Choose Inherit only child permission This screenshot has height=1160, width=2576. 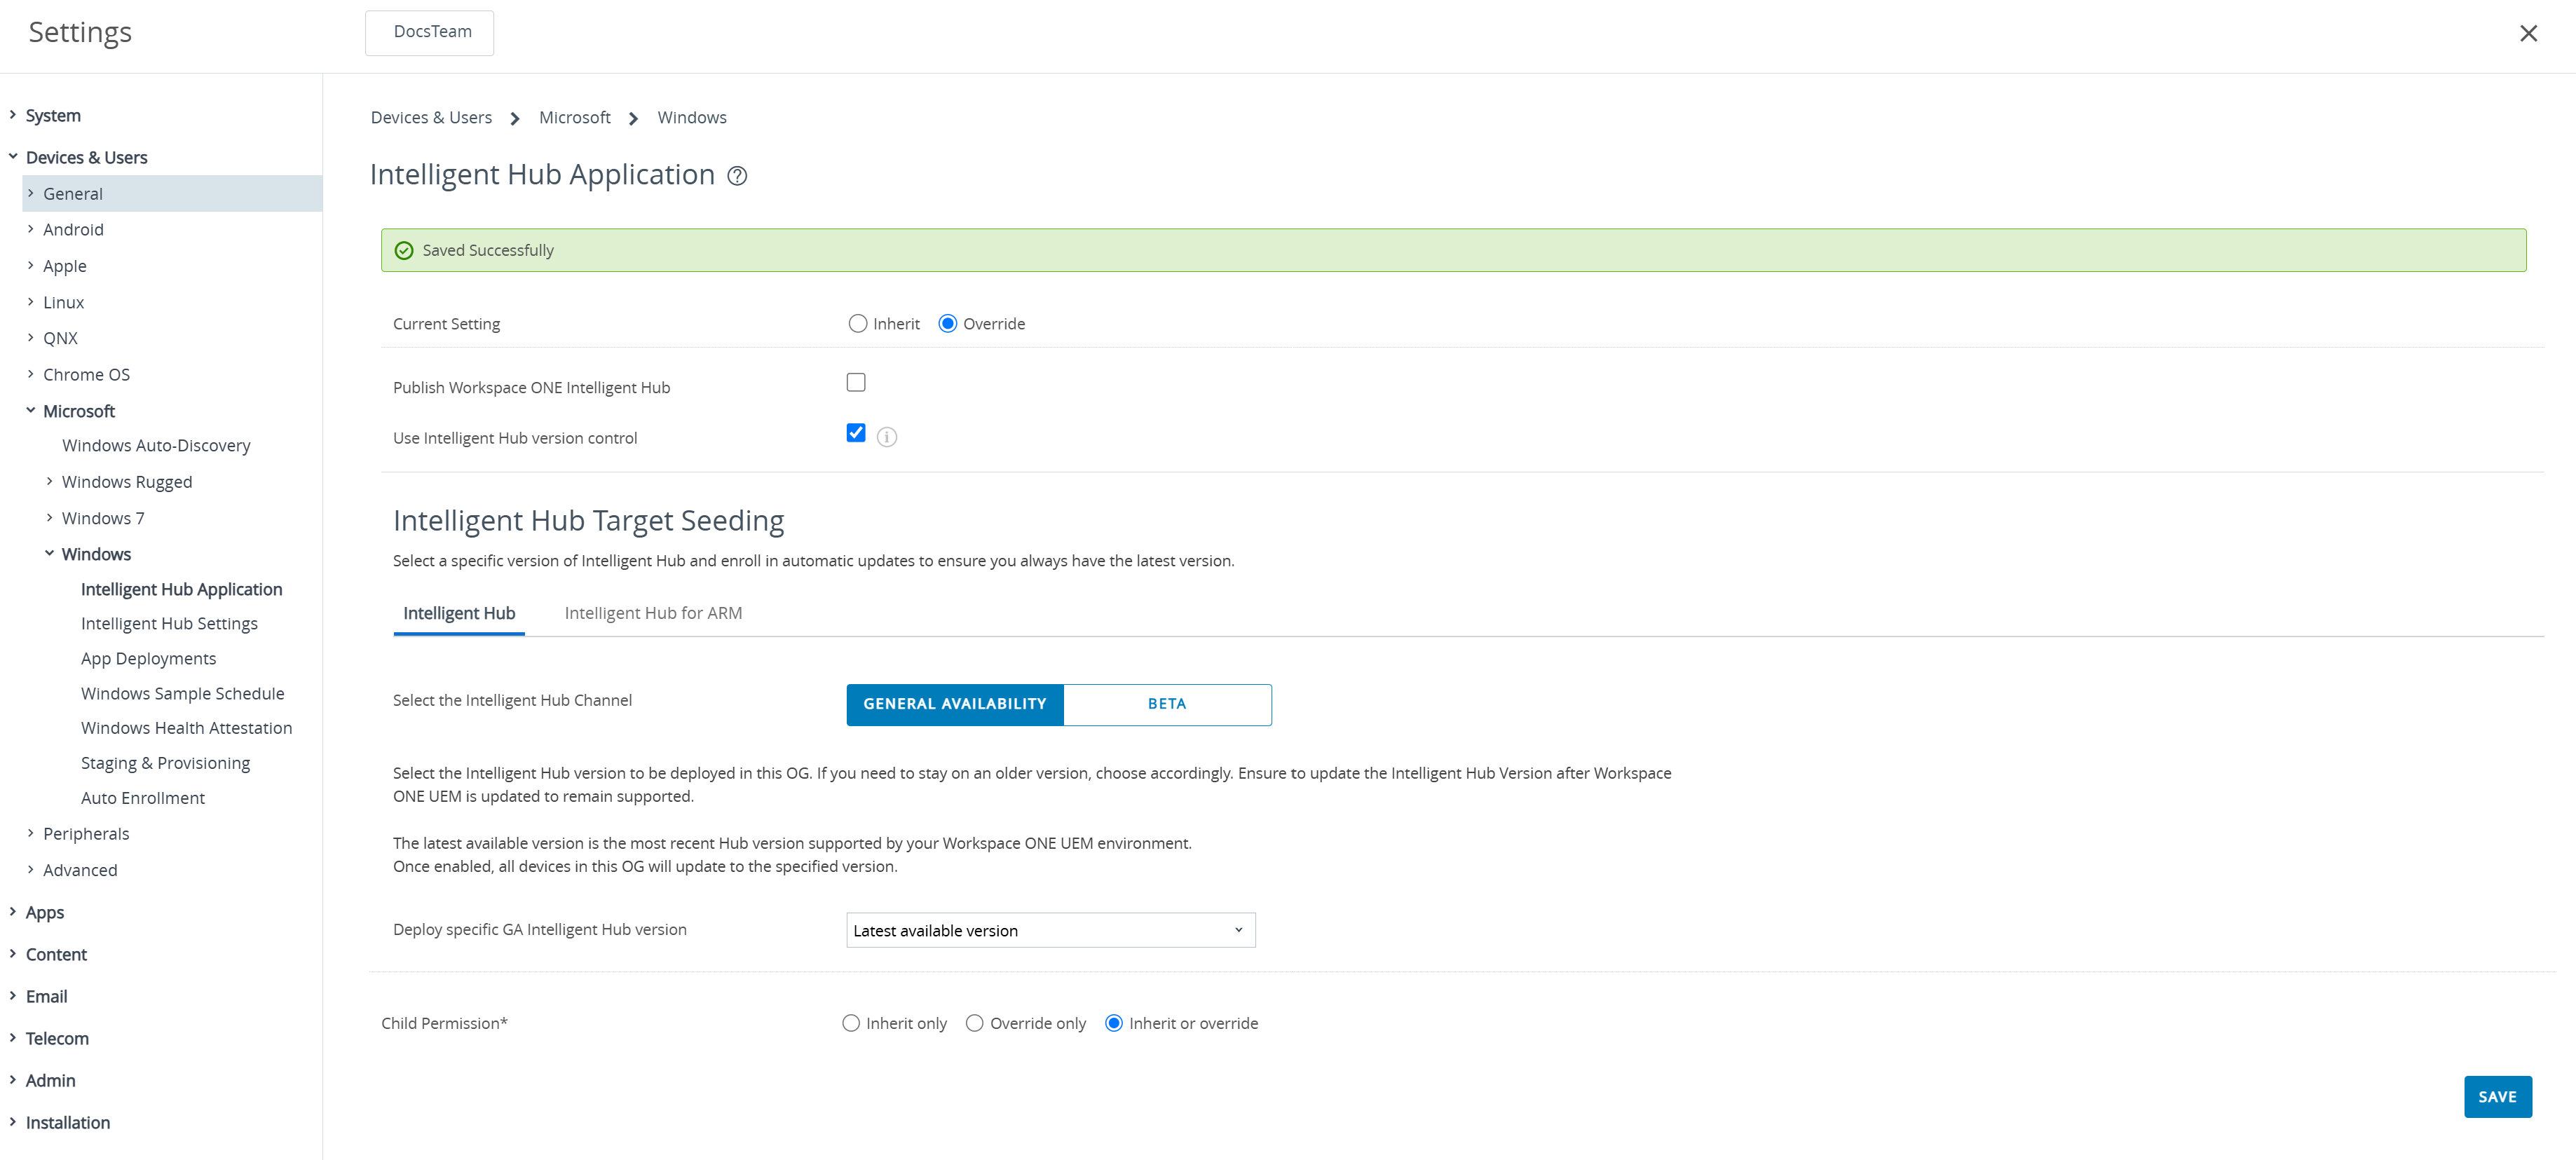click(x=851, y=1024)
